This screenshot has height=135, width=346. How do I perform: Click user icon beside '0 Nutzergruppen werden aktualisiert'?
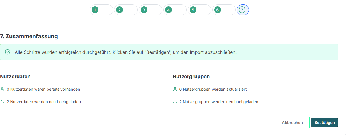point(175,89)
